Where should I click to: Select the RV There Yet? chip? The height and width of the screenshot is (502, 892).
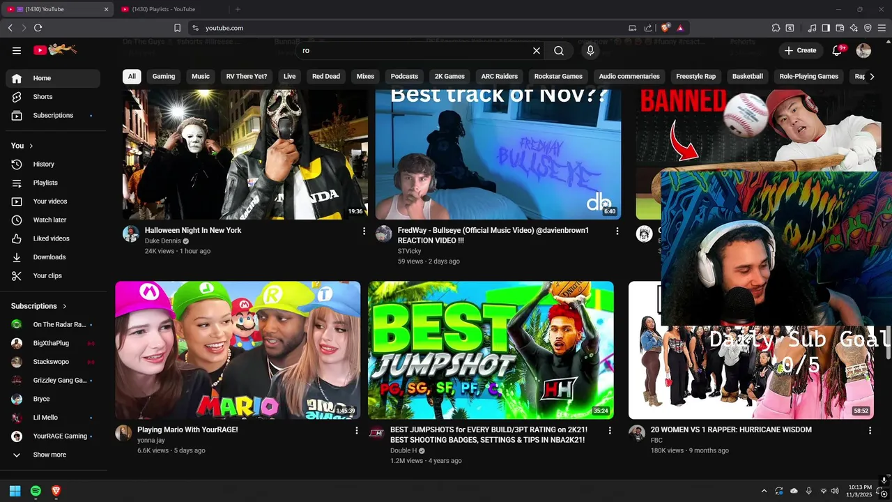pos(247,76)
